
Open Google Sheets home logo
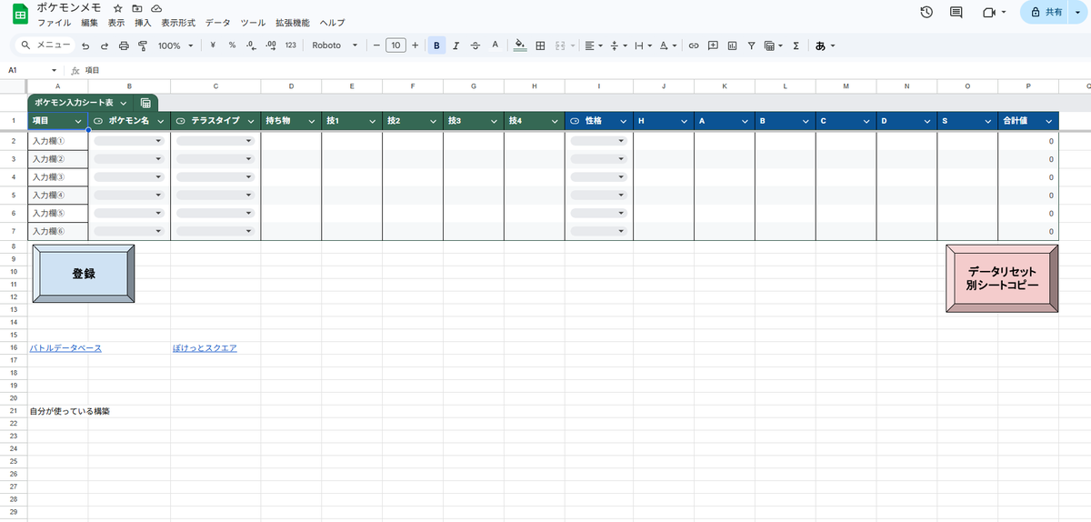tap(19, 14)
